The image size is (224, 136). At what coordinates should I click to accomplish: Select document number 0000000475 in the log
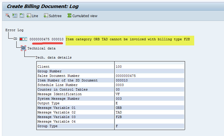pyautogui.click(x=40, y=39)
